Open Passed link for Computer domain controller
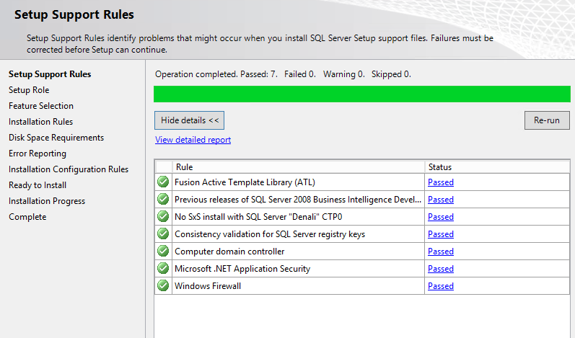Image resolution: width=575 pixels, height=338 pixels. 441,252
